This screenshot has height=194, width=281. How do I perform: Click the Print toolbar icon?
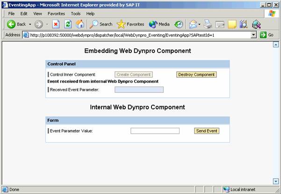[208, 24]
